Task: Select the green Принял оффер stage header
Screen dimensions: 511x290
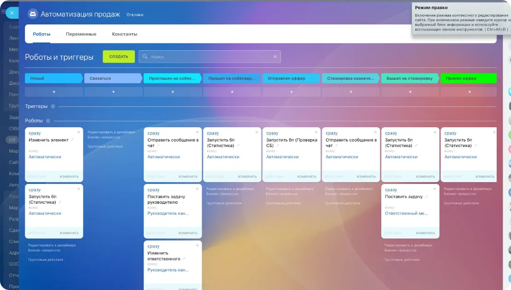Action: pyautogui.click(x=469, y=78)
